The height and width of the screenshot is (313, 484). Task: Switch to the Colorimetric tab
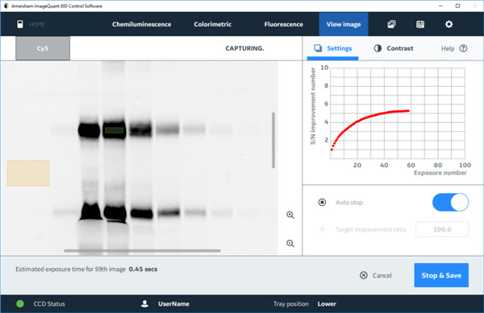tap(213, 24)
